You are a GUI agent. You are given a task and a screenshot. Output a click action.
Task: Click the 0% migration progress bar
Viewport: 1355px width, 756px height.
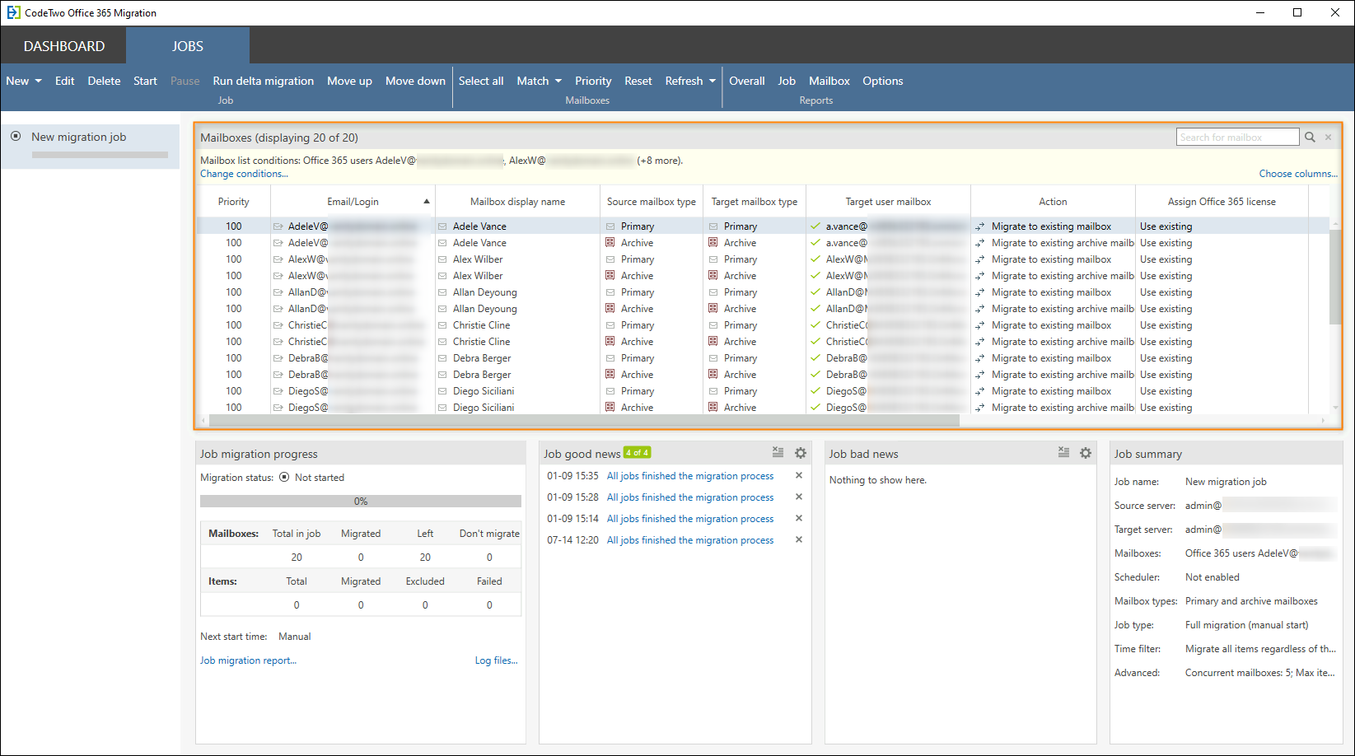[361, 501]
